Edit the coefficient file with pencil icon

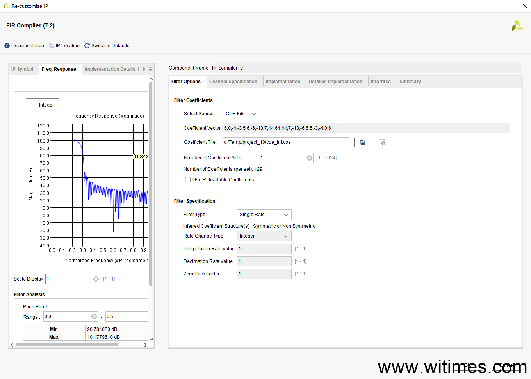click(x=383, y=142)
